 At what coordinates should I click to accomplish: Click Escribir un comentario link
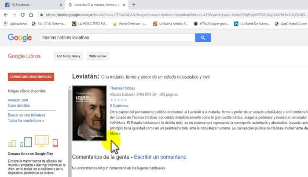click(160, 157)
